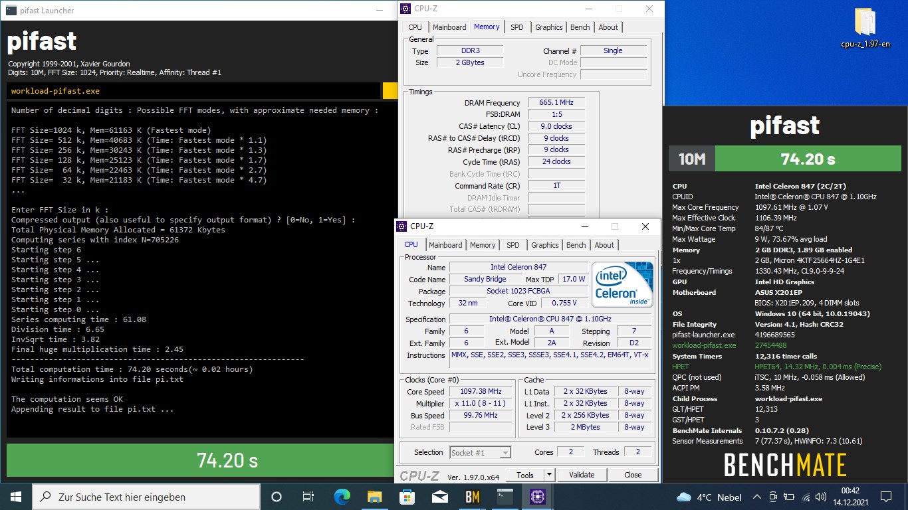Open File Explorer from taskbar

coord(374,496)
